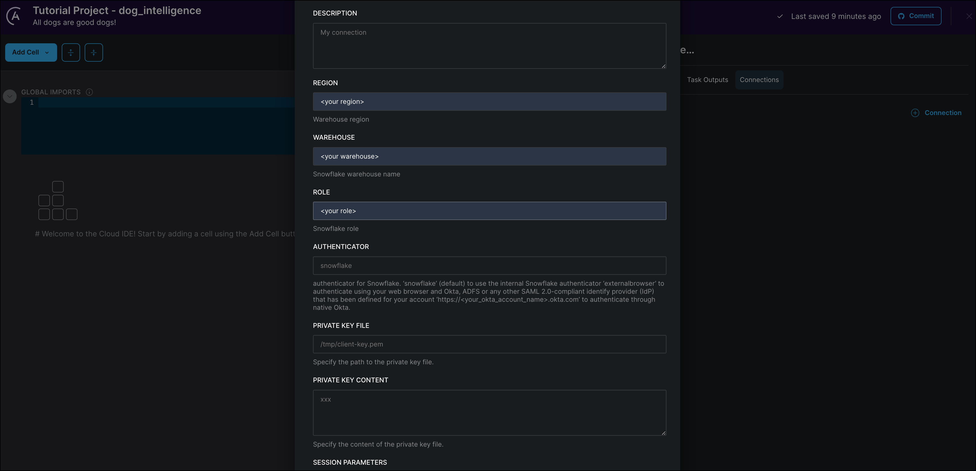Collapse all cells using the collapse icon
The height and width of the screenshot is (471, 976).
[x=94, y=52]
